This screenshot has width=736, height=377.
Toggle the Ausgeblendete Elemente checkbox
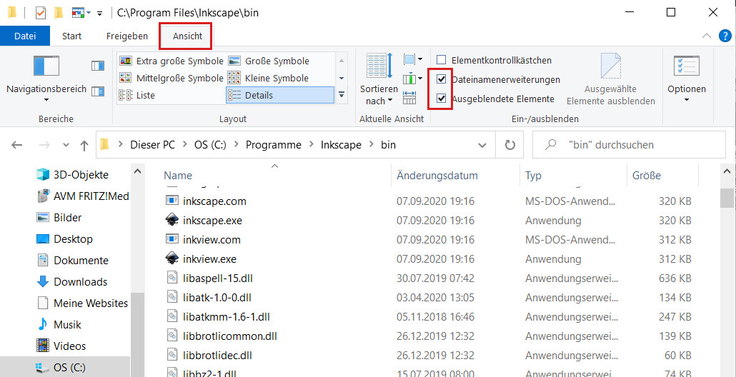[x=442, y=99]
